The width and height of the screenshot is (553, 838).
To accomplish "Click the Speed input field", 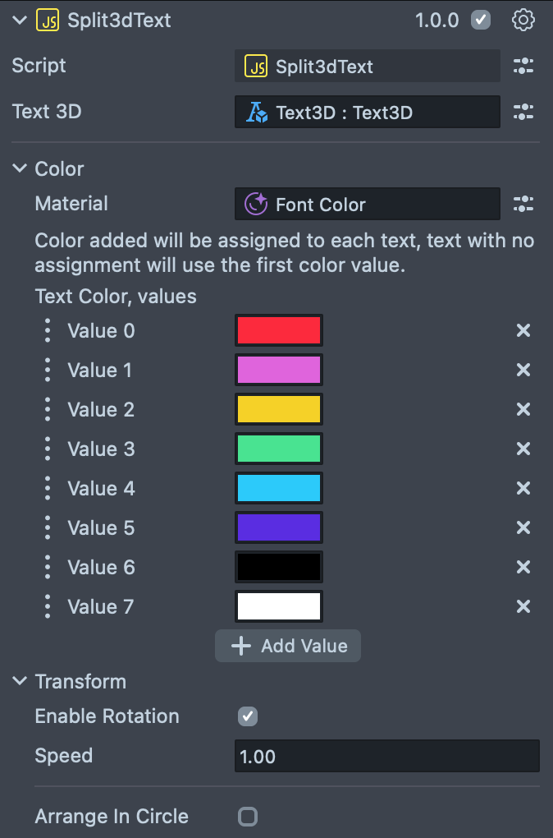I will coord(386,757).
